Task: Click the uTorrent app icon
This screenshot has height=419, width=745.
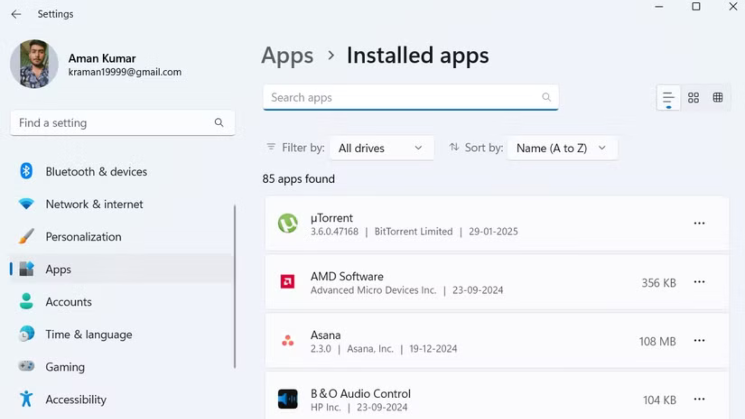Action: [x=288, y=223]
